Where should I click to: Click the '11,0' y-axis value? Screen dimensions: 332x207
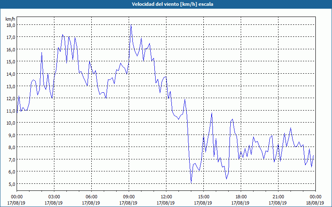(11, 111)
